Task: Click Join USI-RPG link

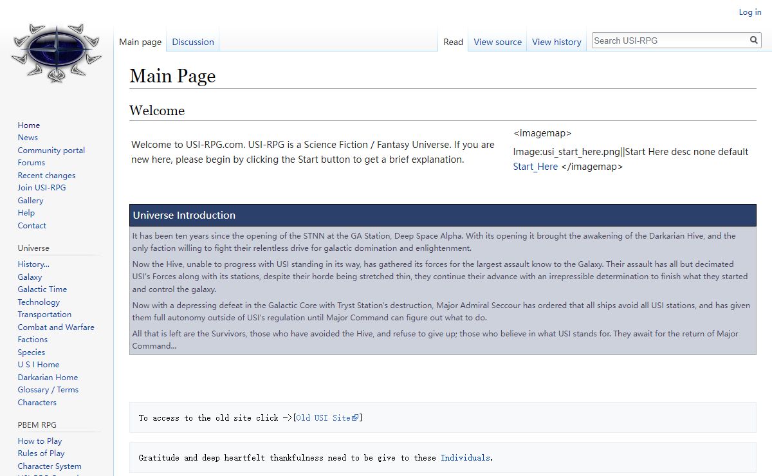Action: point(42,187)
